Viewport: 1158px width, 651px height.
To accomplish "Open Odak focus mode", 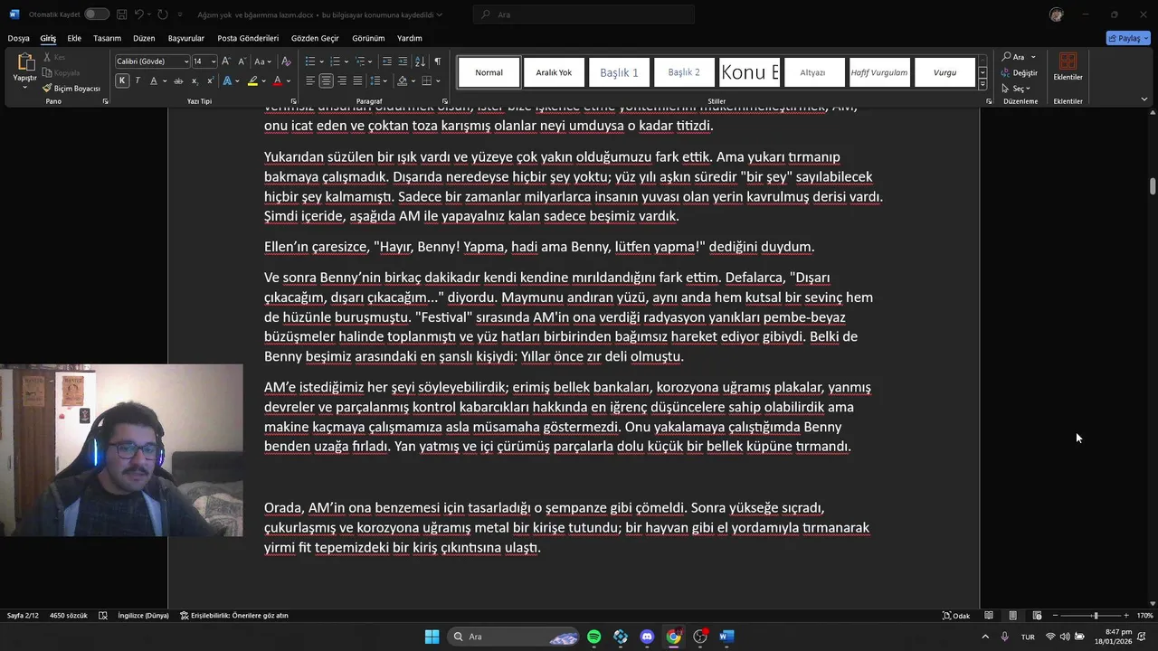I will click(x=956, y=616).
